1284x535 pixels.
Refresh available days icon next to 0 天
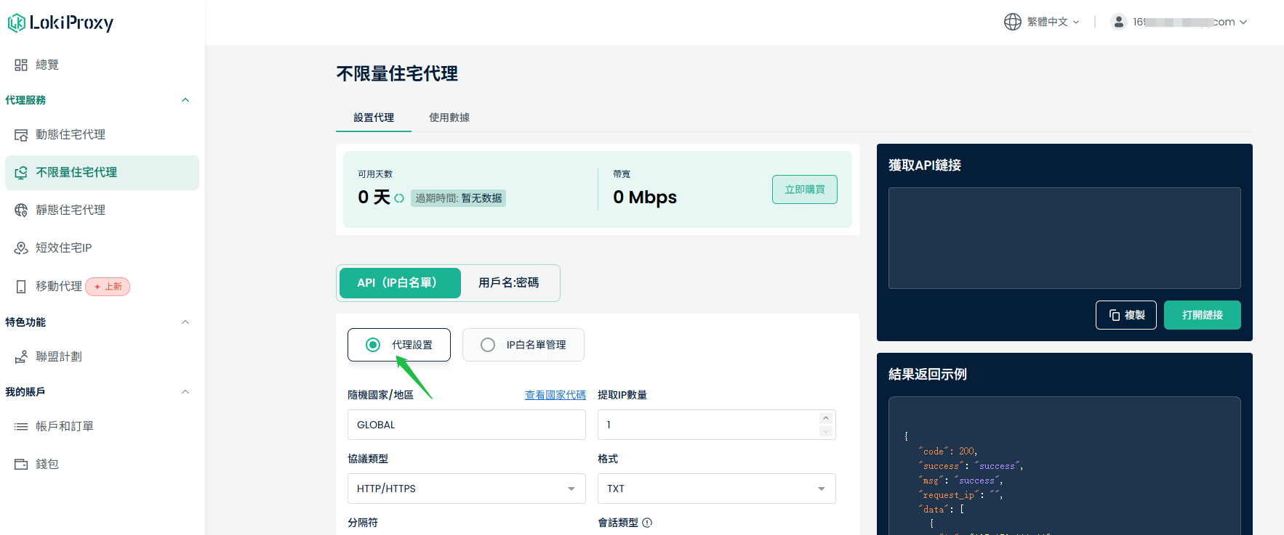[x=399, y=198]
